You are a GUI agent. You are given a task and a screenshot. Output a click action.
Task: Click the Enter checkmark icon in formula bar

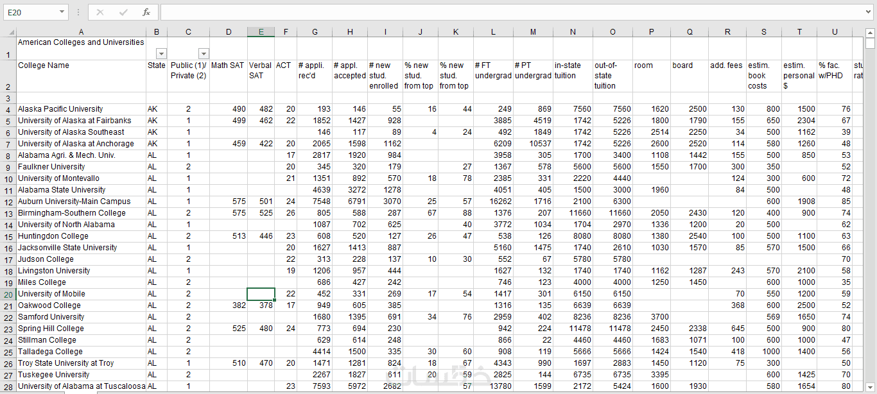pos(123,12)
